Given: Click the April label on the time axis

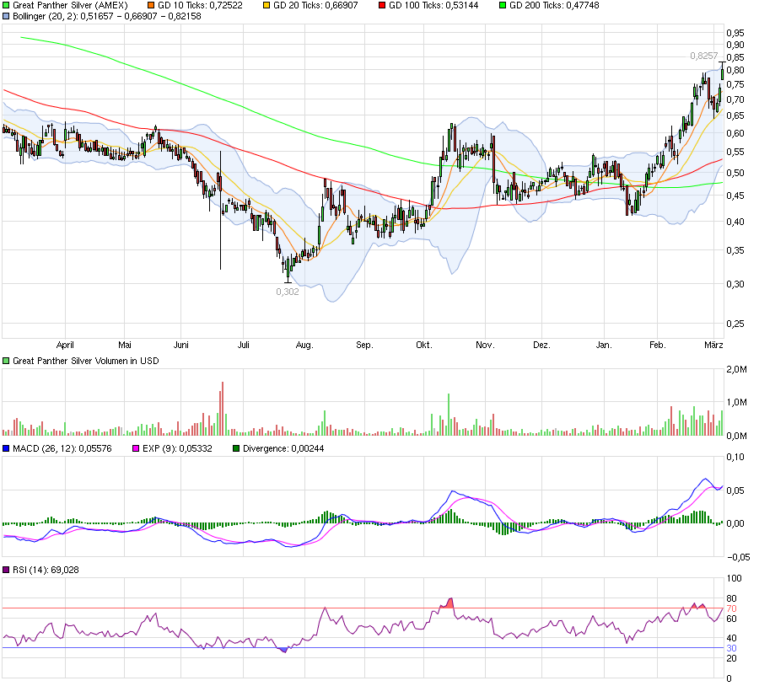Looking at the screenshot, I should (66, 344).
